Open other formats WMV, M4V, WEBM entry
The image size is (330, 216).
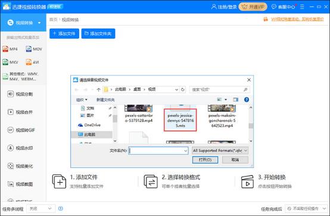click(x=21, y=76)
